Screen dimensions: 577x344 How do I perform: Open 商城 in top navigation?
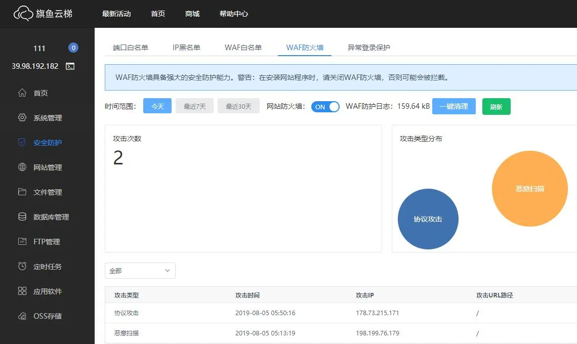point(192,14)
